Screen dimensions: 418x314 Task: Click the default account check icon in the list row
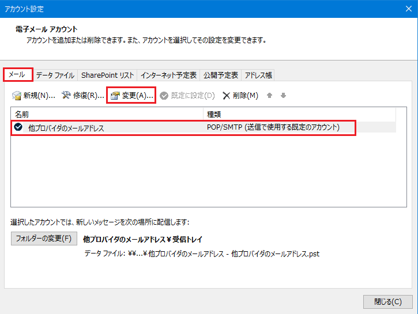pyautogui.click(x=18, y=127)
